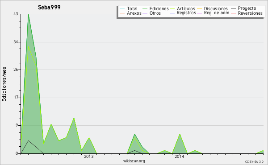This screenshot has width=268, height=165.
Task: Click the 2014 x-axis label
Action: [x=179, y=156]
